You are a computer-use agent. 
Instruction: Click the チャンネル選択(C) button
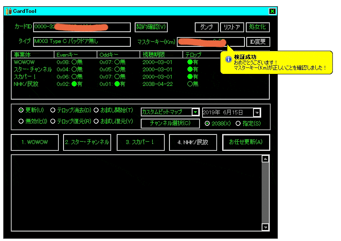pos(170,123)
